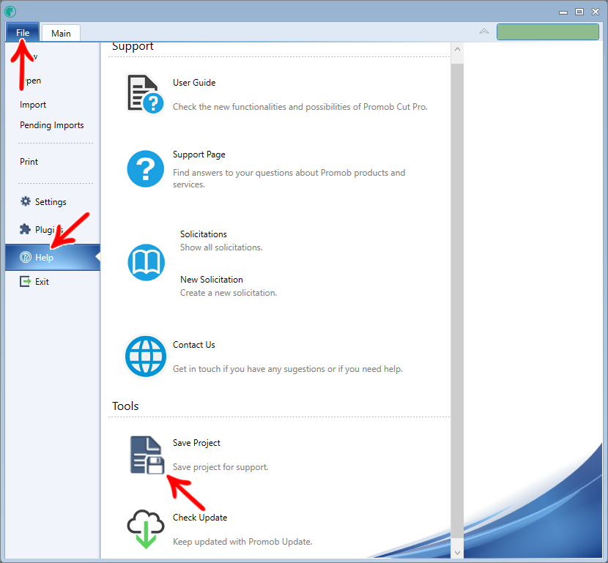Click 'Check the new functionalities' description text
This screenshot has height=563, width=608.
coord(300,107)
